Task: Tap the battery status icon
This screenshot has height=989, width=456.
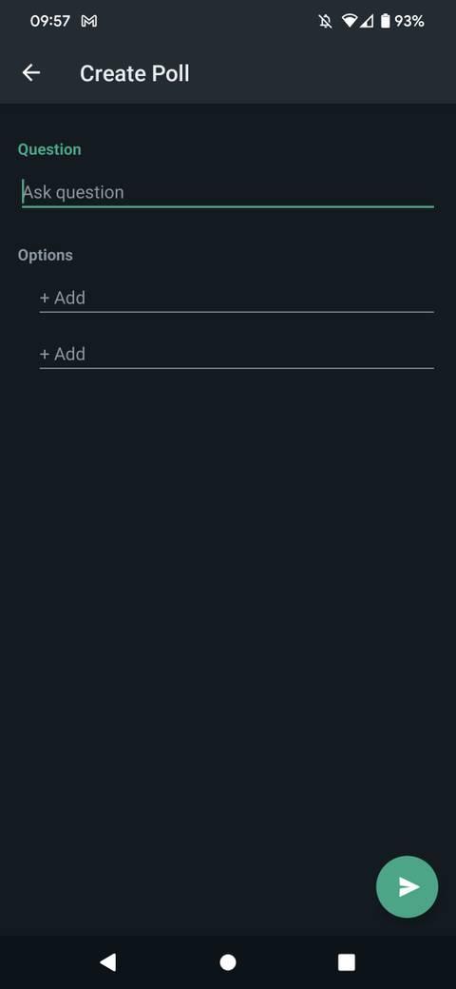Action: (x=386, y=22)
